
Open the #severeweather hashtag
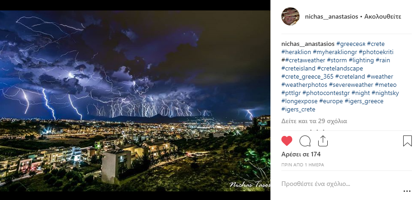click(351, 85)
